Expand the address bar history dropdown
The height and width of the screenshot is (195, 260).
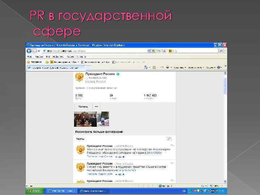(x=149, y=51)
